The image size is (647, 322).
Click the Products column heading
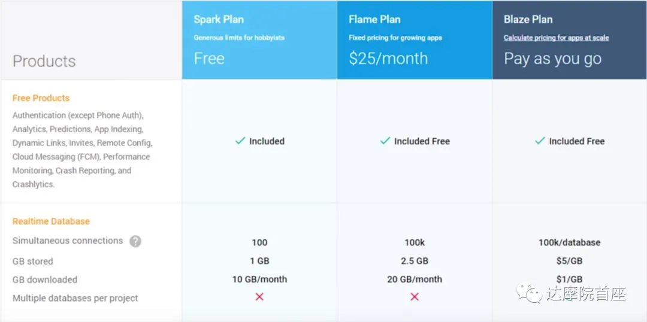coord(44,61)
